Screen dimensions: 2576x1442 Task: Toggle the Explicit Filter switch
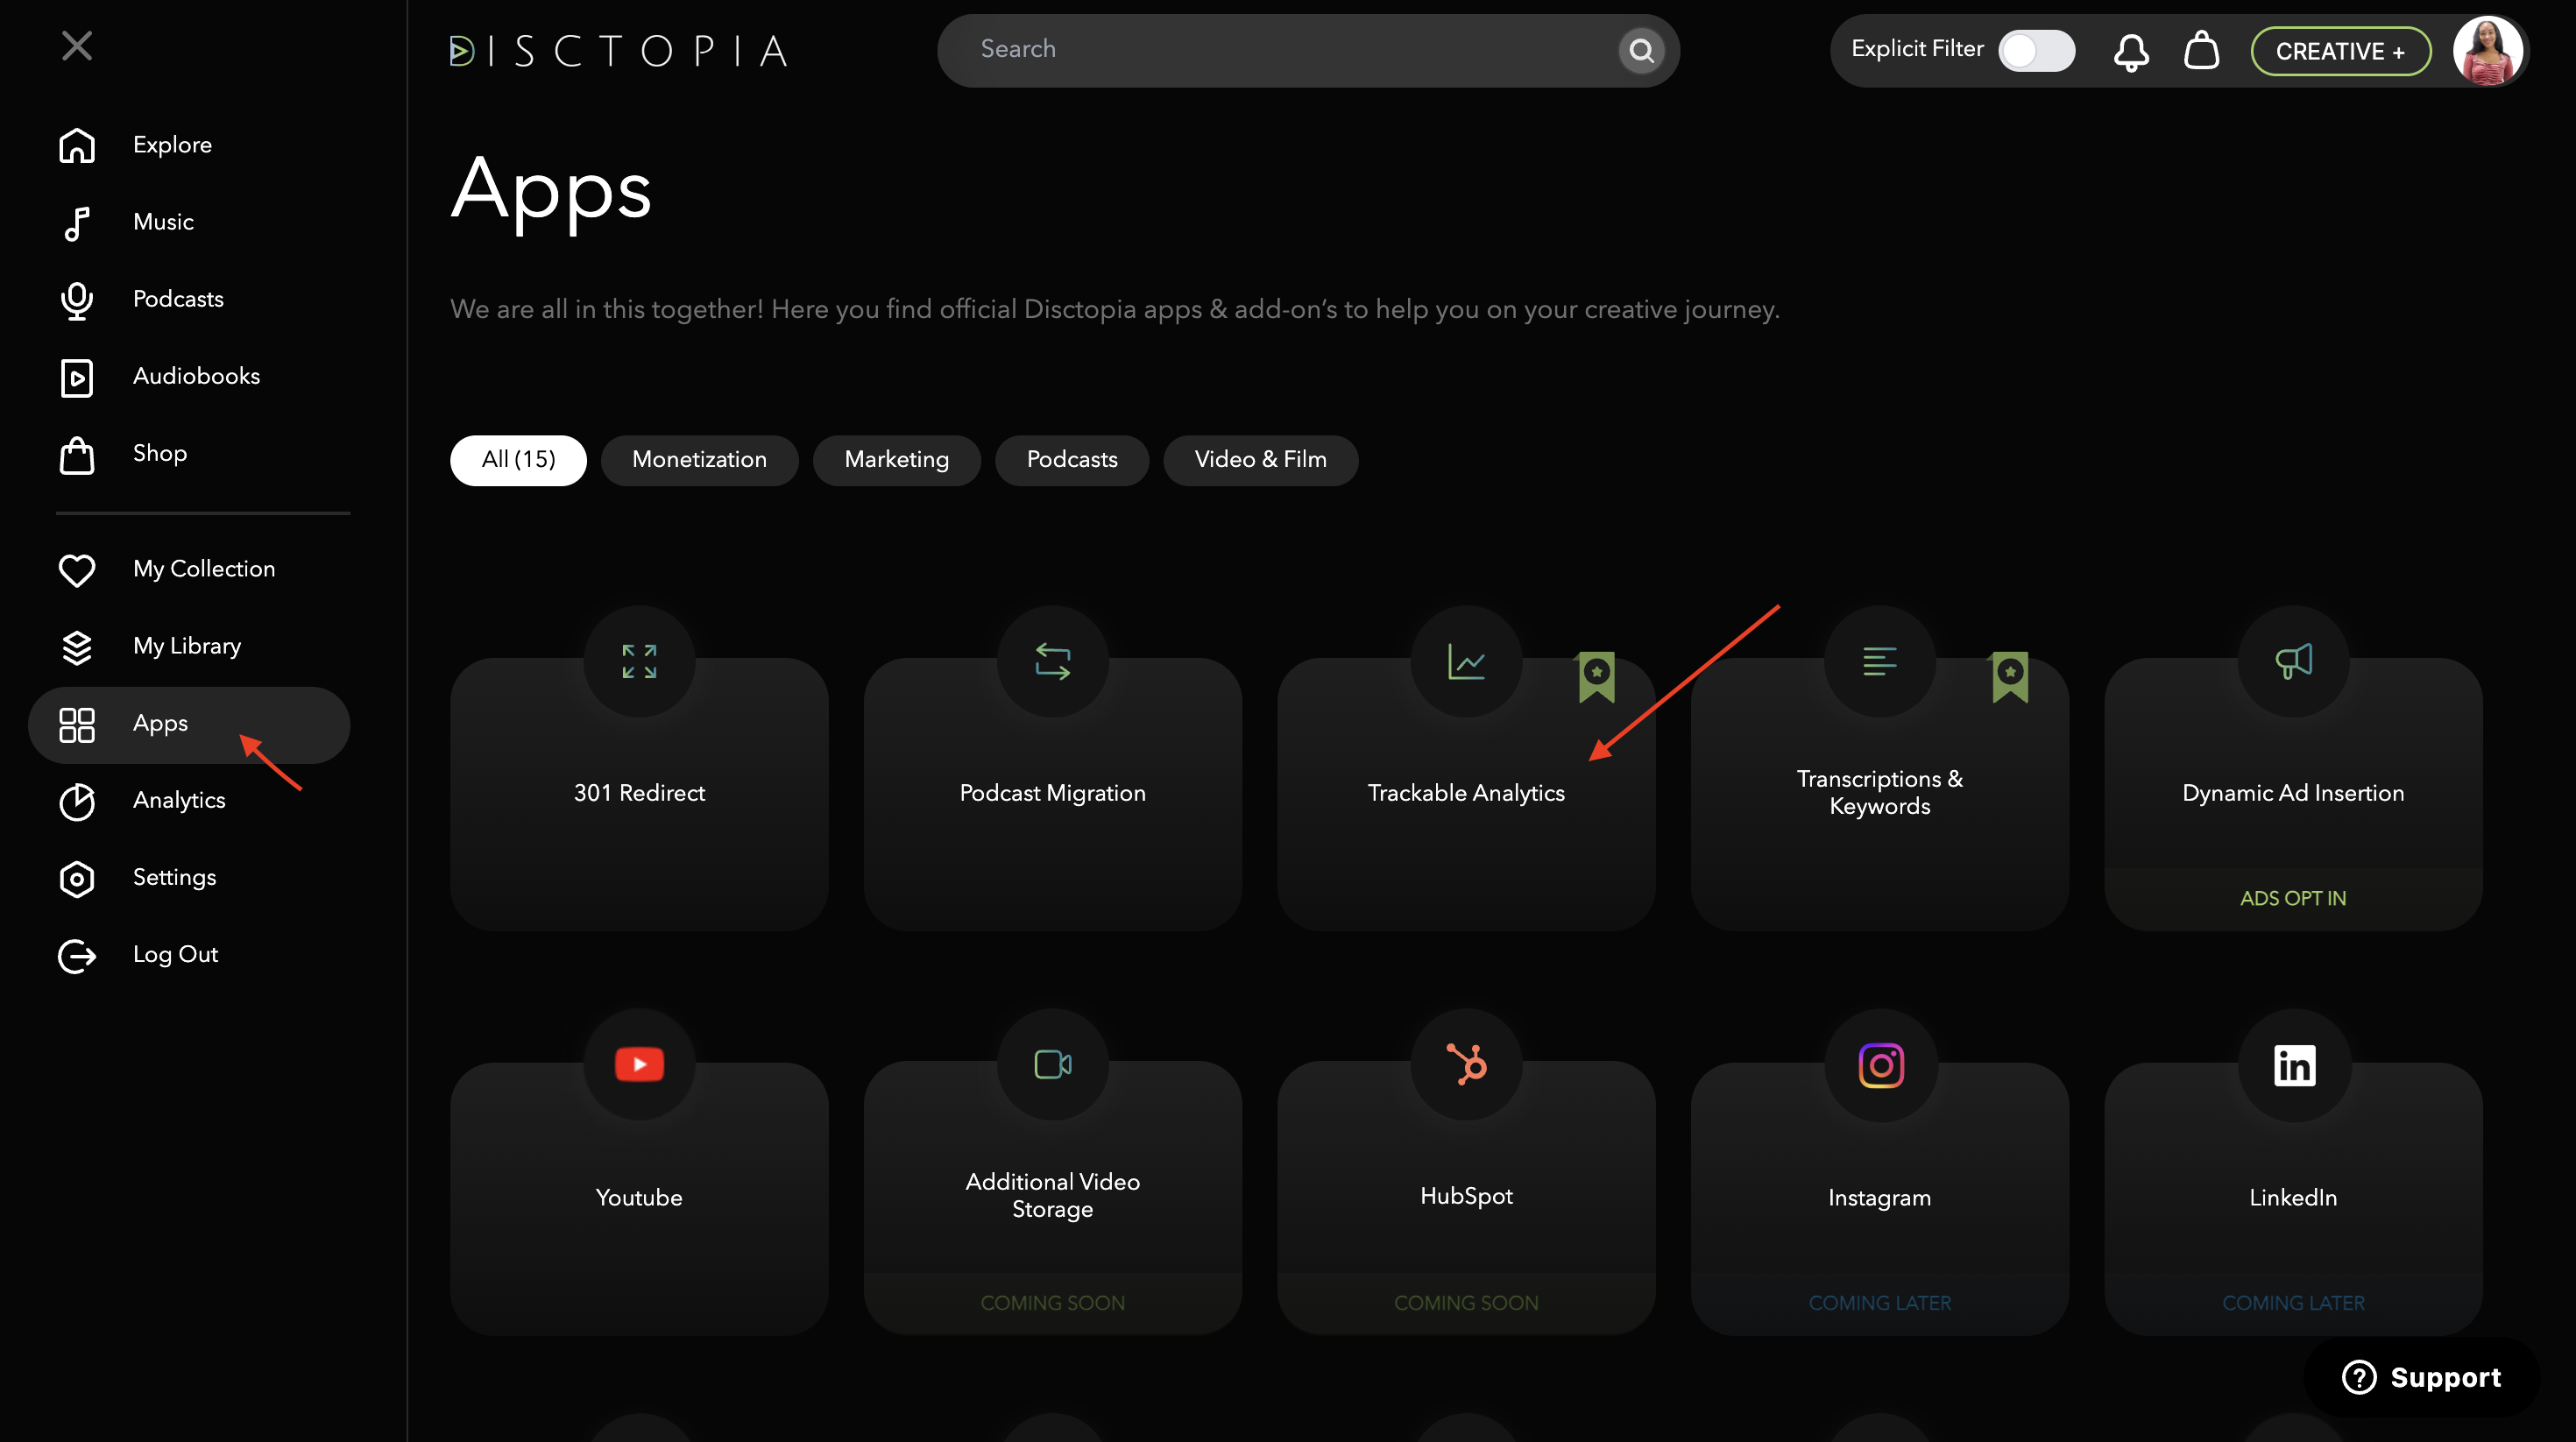point(2036,50)
